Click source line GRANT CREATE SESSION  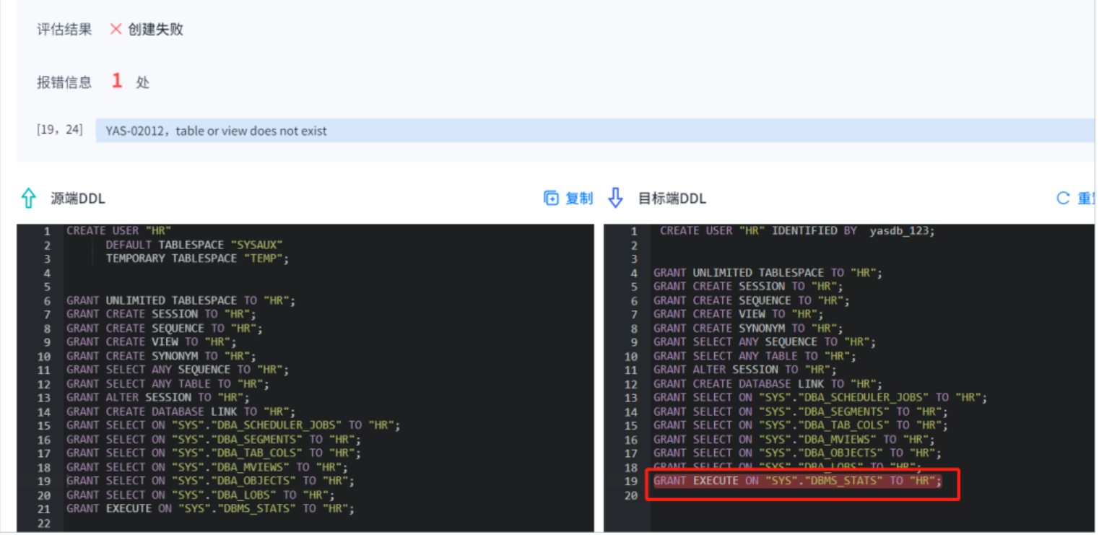coord(161,314)
